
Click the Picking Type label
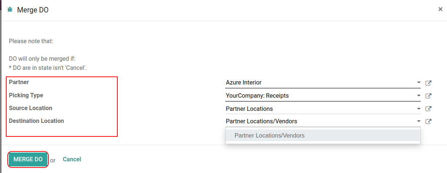click(26, 95)
